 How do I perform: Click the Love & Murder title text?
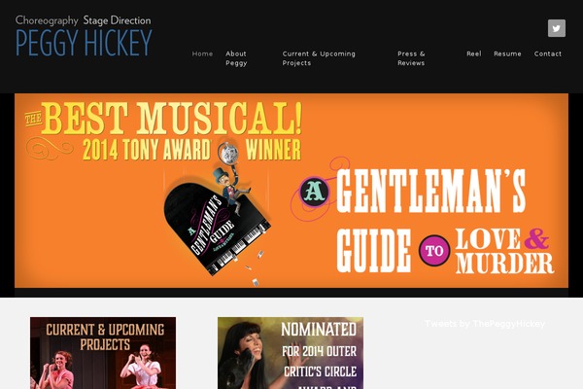[x=504, y=251]
